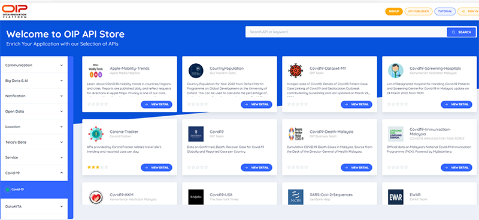Open the API PUBLISHER page

(x=418, y=11)
